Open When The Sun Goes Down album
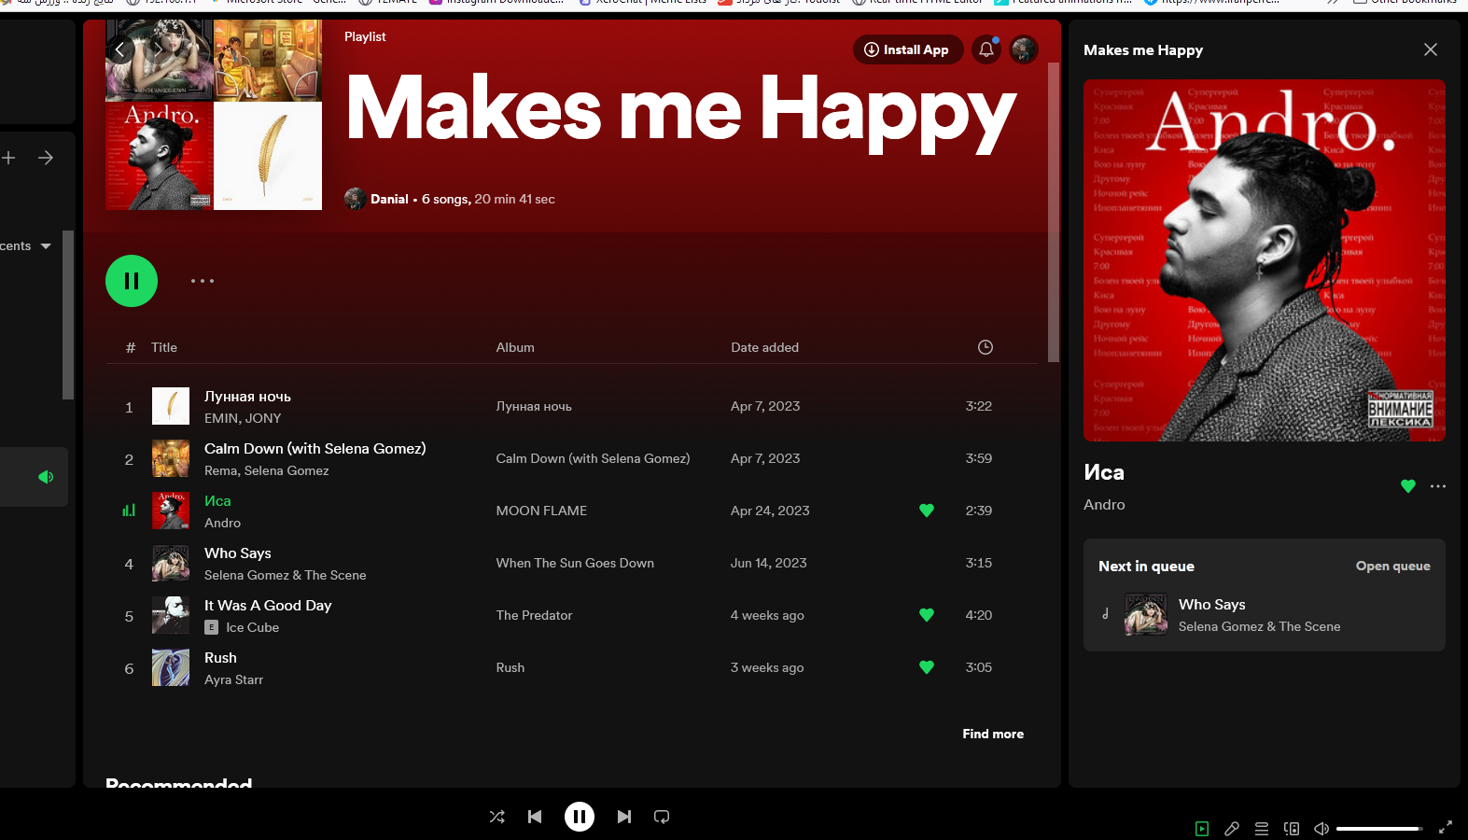Viewport: 1468px width, 840px height. [575, 563]
